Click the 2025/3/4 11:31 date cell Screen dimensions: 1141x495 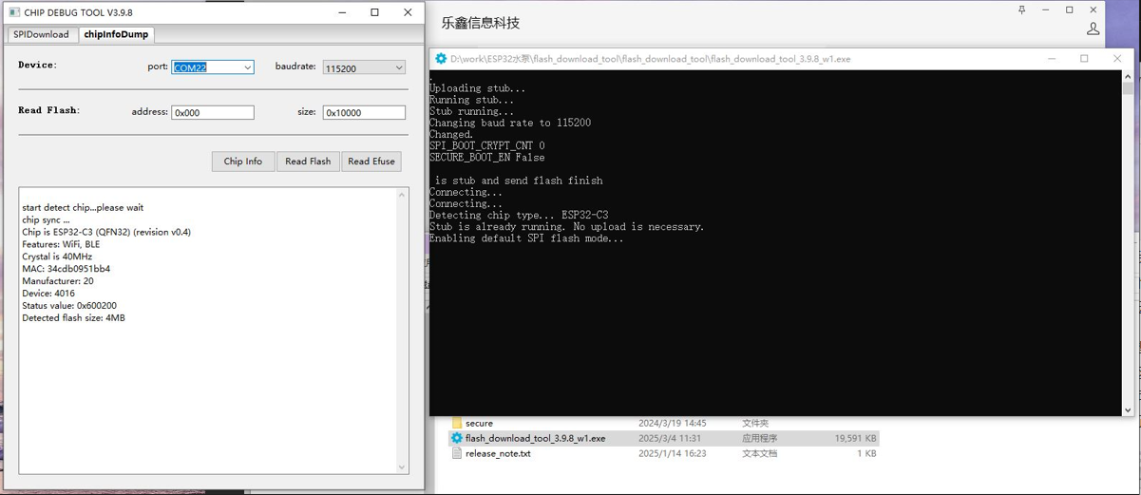pyautogui.click(x=672, y=438)
